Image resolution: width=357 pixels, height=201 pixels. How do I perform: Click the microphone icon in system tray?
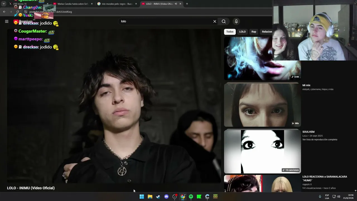320,197
